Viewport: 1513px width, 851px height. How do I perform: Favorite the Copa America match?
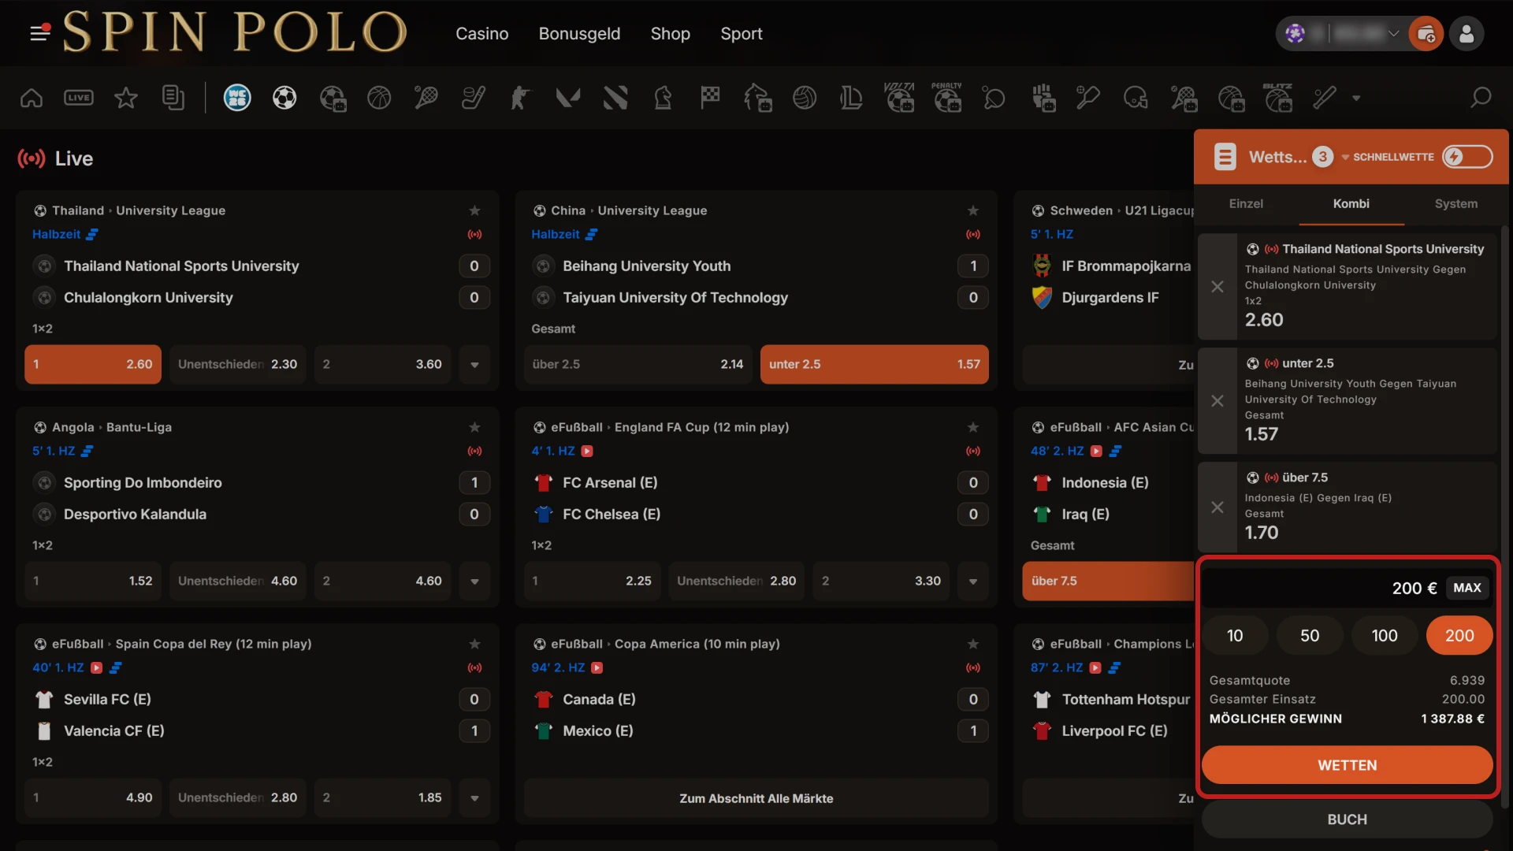pyautogui.click(x=973, y=644)
